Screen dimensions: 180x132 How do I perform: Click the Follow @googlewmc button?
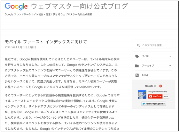[153, 104]
